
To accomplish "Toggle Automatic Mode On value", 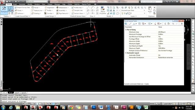I will [x=170, y=55].
